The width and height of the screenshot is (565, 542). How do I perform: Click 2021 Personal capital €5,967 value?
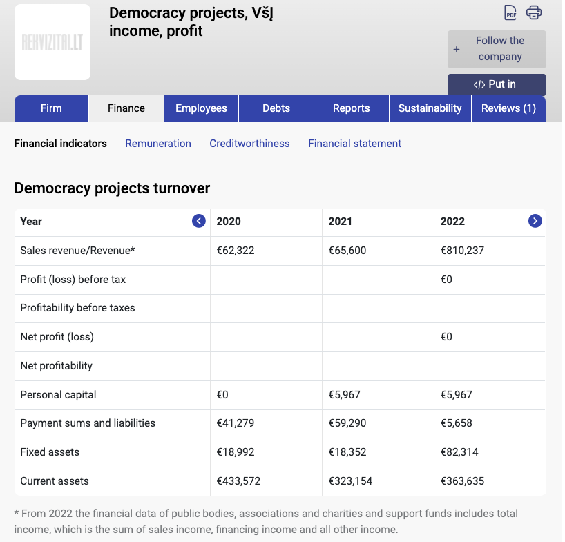tap(344, 395)
